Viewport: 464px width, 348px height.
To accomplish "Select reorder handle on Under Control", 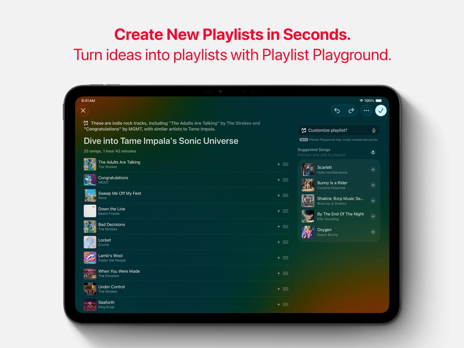I will point(285,289).
